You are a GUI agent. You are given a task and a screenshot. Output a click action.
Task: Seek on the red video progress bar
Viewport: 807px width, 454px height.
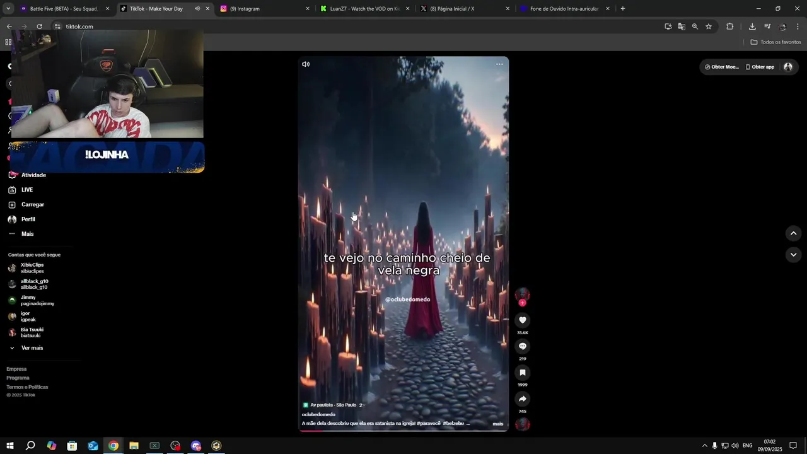pos(403,431)
